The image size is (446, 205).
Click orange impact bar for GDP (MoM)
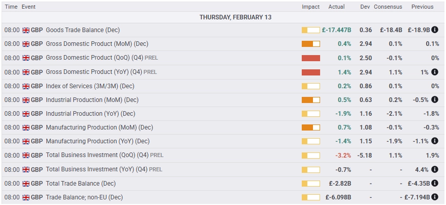pyautogui.click(x=311, y=44)
